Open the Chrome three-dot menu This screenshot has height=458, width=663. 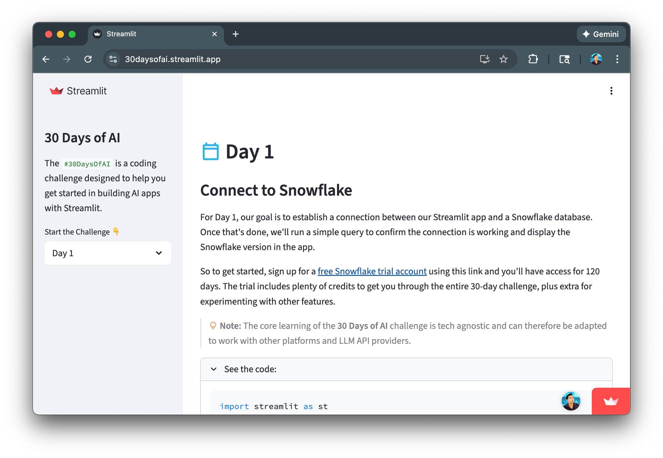point(617,59)
